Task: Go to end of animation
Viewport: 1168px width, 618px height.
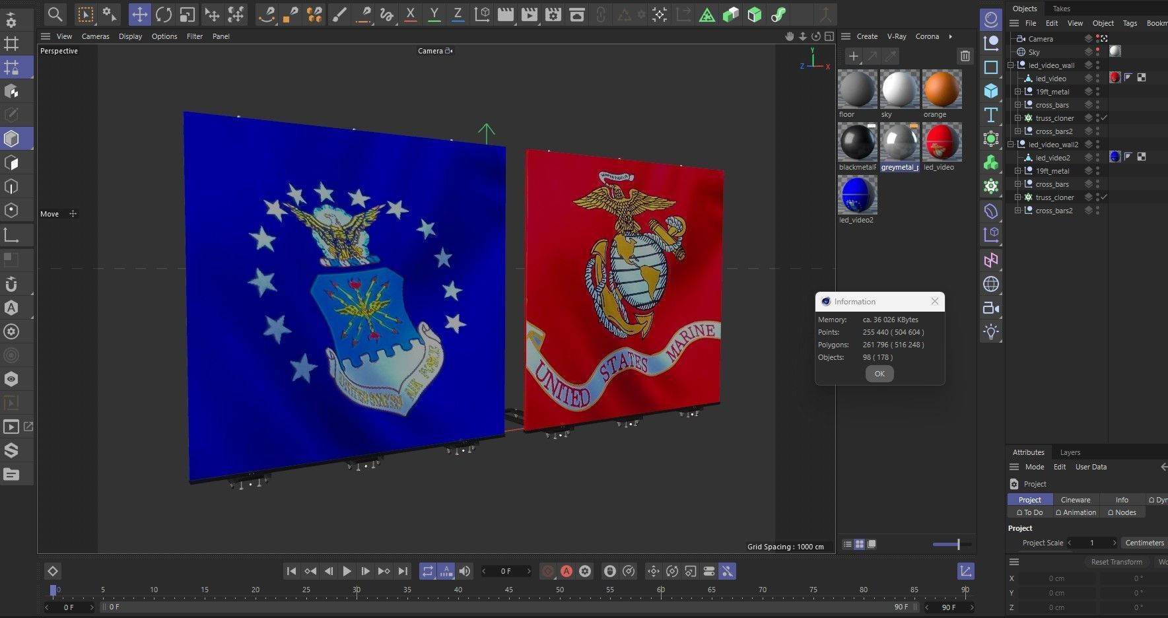Action: (x=403, y=571)
